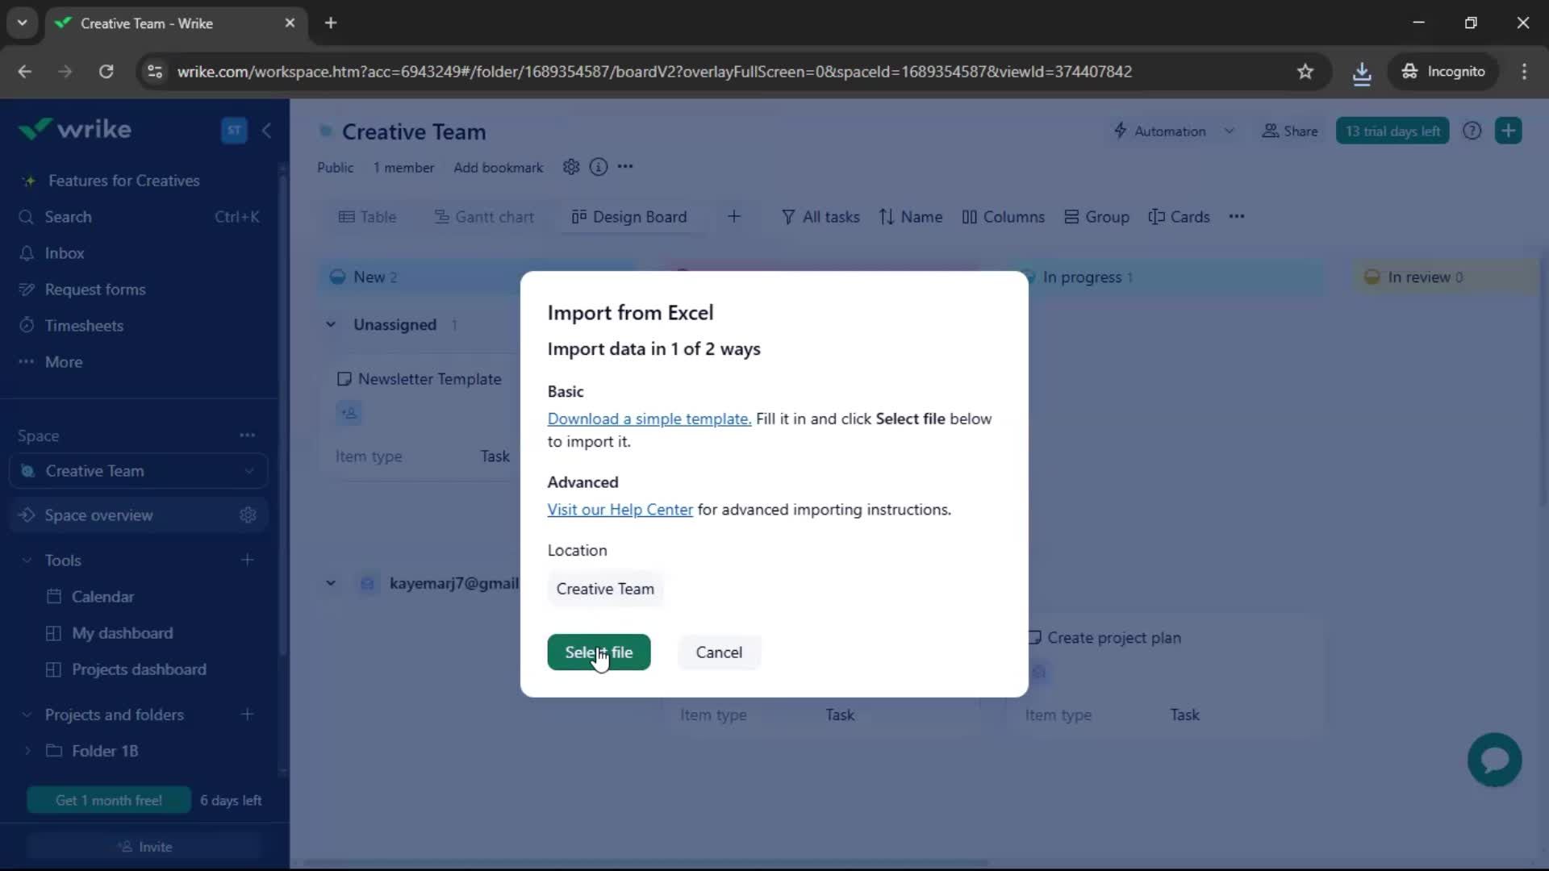Open a new browser tab
The width and height of the screenshot is (1549, 871).
coord(331,23)
